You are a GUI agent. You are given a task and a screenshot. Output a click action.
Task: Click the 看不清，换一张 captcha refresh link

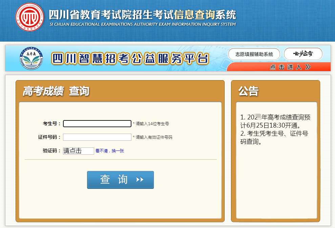tap(110, 151)
